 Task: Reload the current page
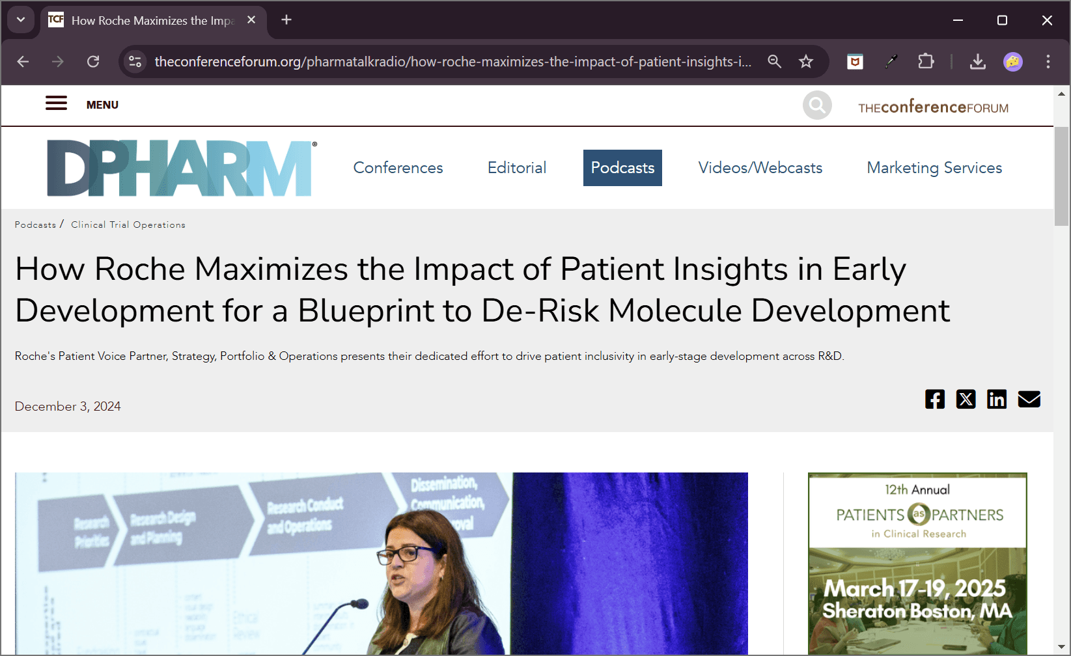point(93,62)
